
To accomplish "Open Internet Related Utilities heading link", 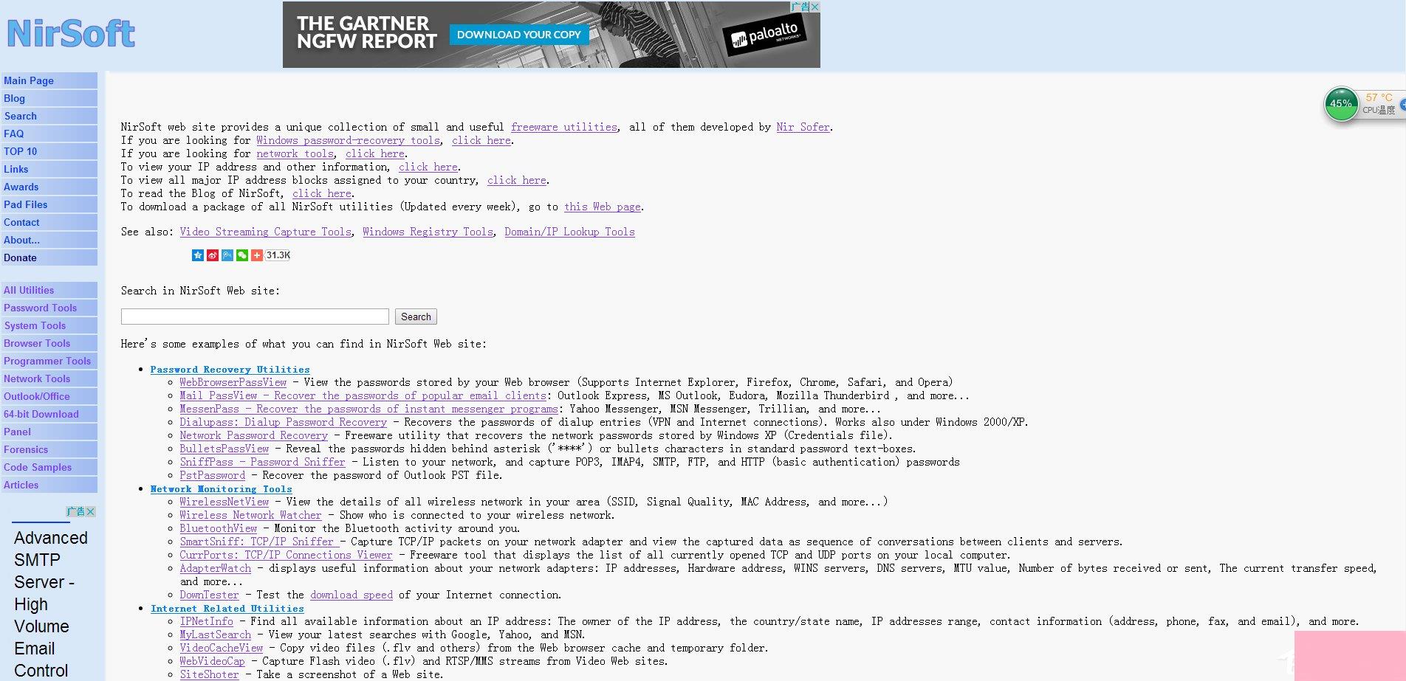I will click(x=227, y=609).
